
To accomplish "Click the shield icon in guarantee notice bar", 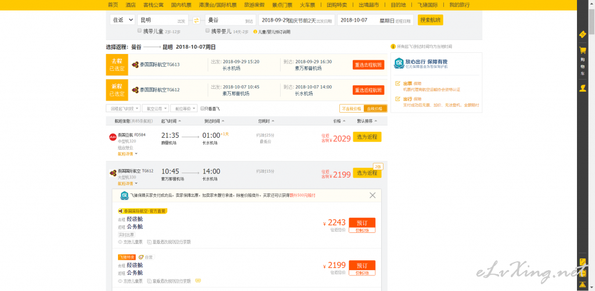I will (124, 195).
